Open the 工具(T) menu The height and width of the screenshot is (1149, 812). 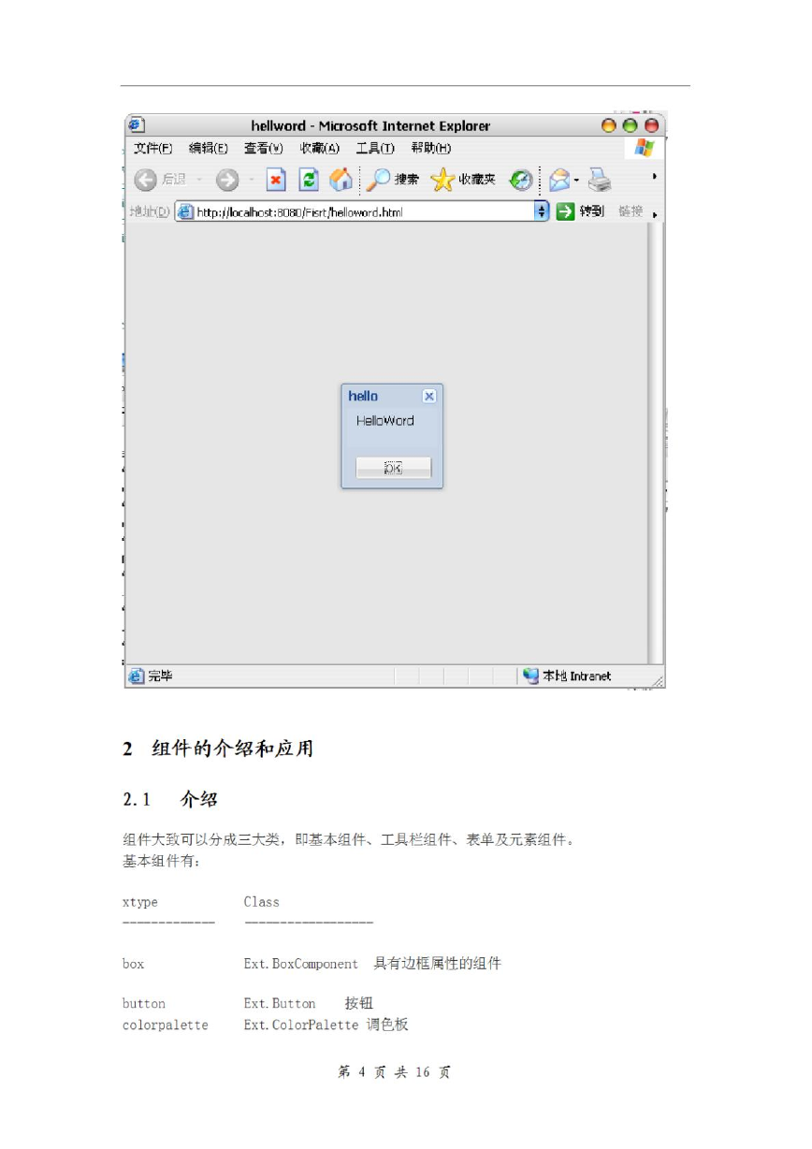pos(375,148)
